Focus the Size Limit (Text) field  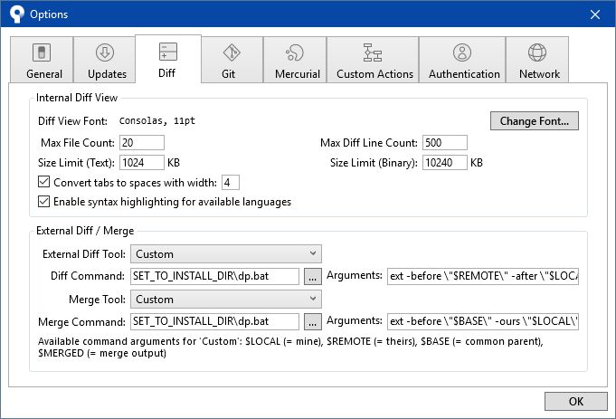142,163
